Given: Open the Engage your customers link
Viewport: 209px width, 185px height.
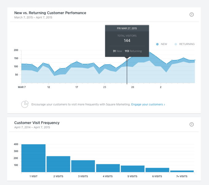Looking at the screenshot, I should click(x=148, y=105).
